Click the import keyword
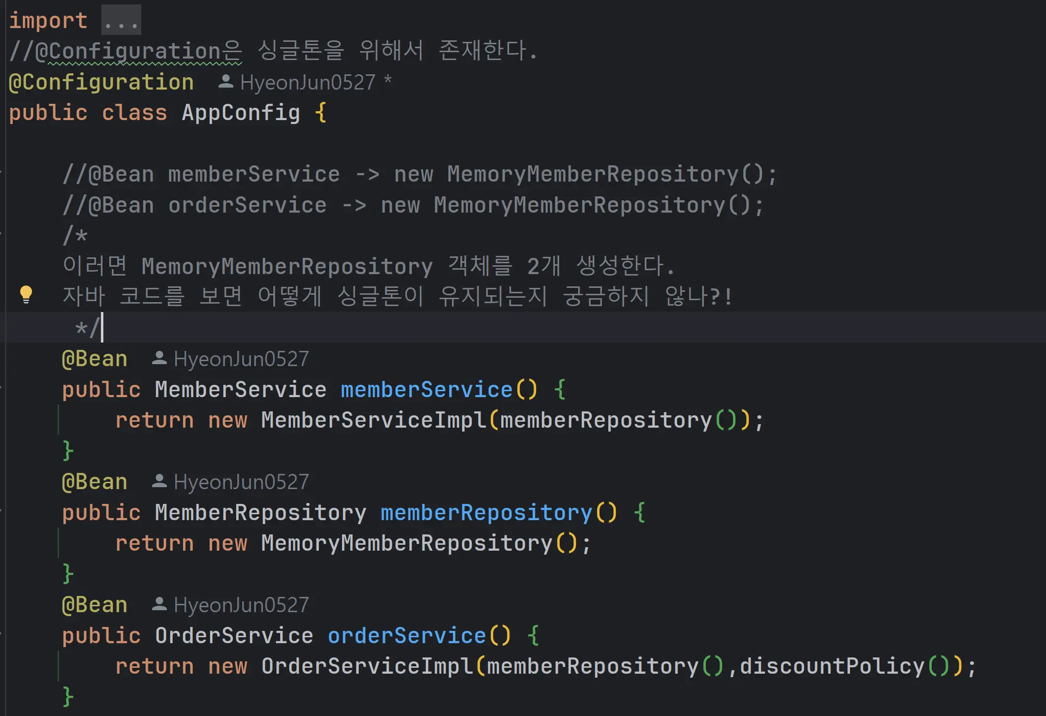Image resolution: width=1046 pixels, height=716 pixels. pos(48,20)
